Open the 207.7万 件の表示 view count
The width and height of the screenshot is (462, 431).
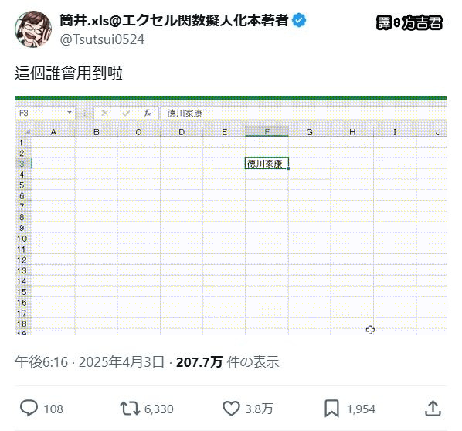click(227, 361)
